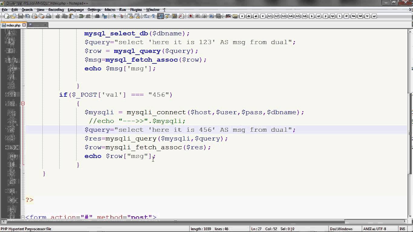This screenshot has width=413, height=232.
Task: Save current recorded macro icon
Action: point(218,16)
